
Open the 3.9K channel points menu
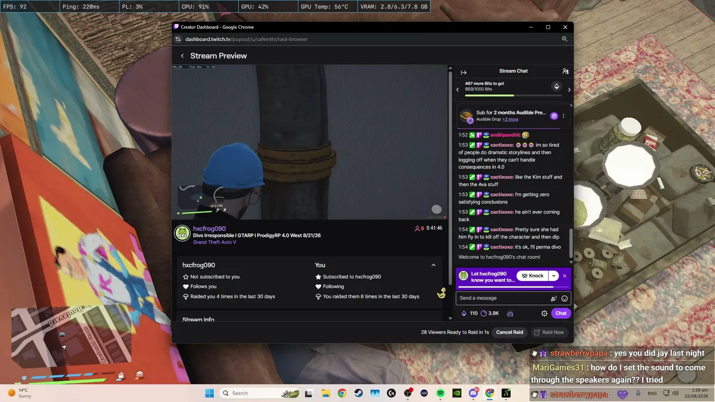click(x=490, y=313)
